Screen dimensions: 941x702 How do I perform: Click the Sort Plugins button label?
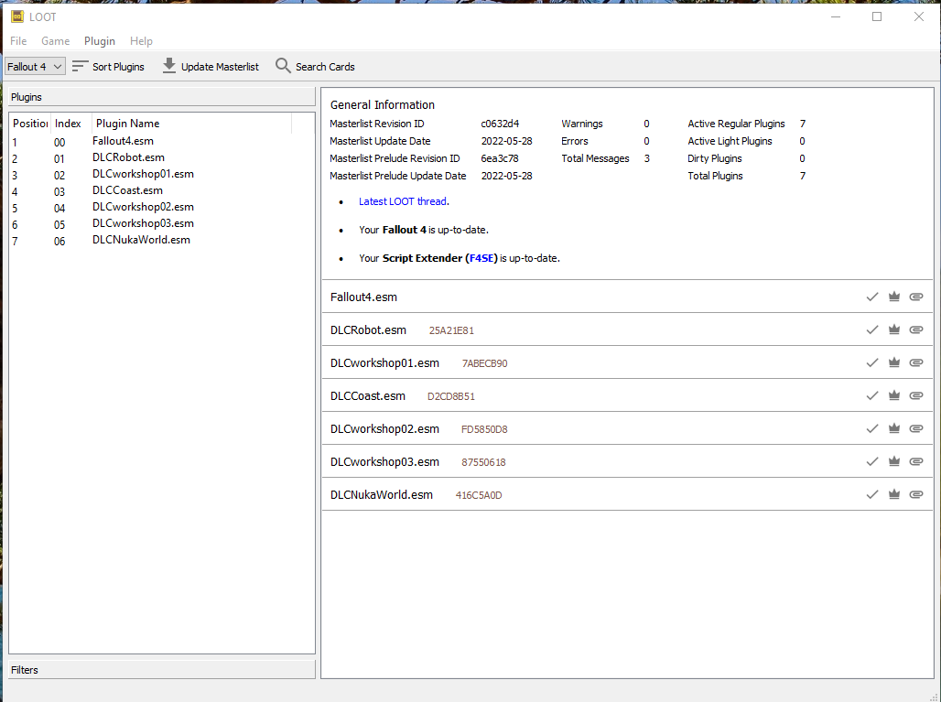(x=118, y=67)
